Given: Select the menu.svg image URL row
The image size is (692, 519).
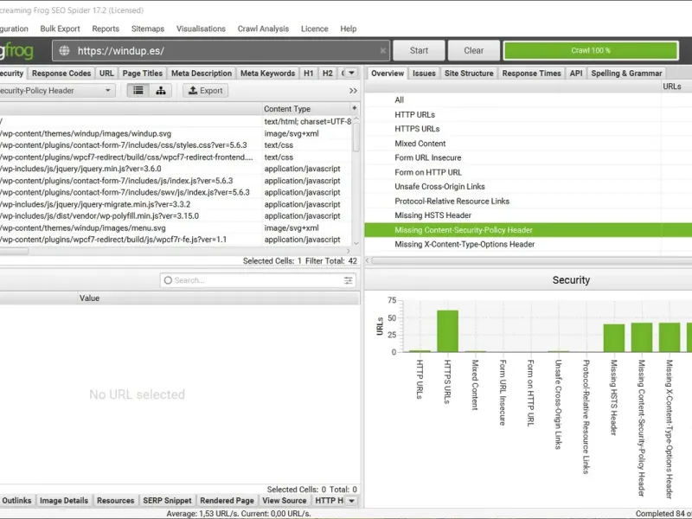Looking at the screenshot, I should pos(176,227).
